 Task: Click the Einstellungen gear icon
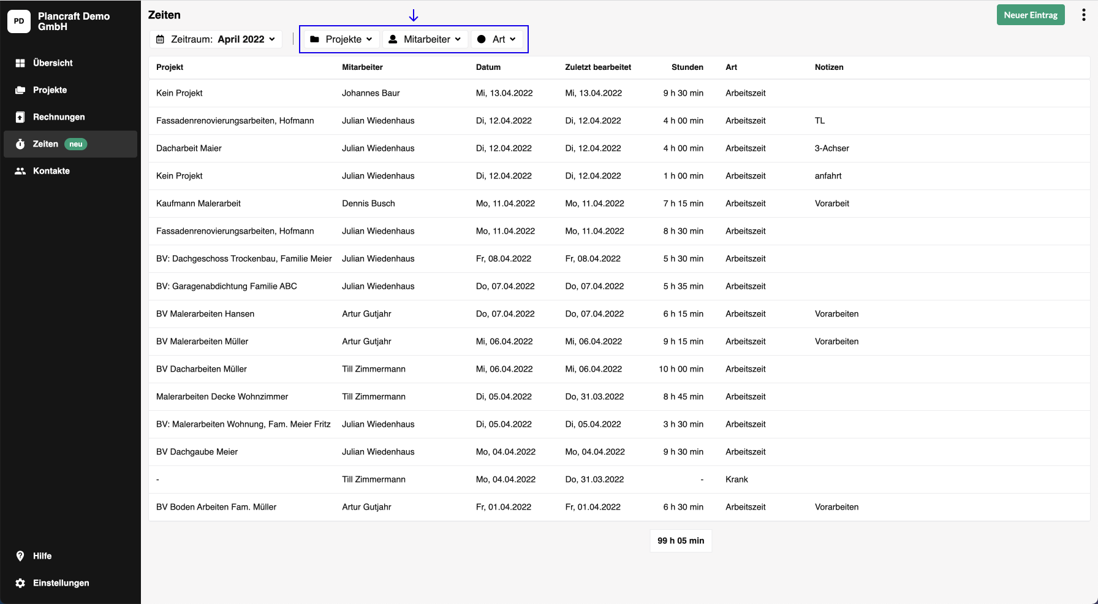click(20, 583)
